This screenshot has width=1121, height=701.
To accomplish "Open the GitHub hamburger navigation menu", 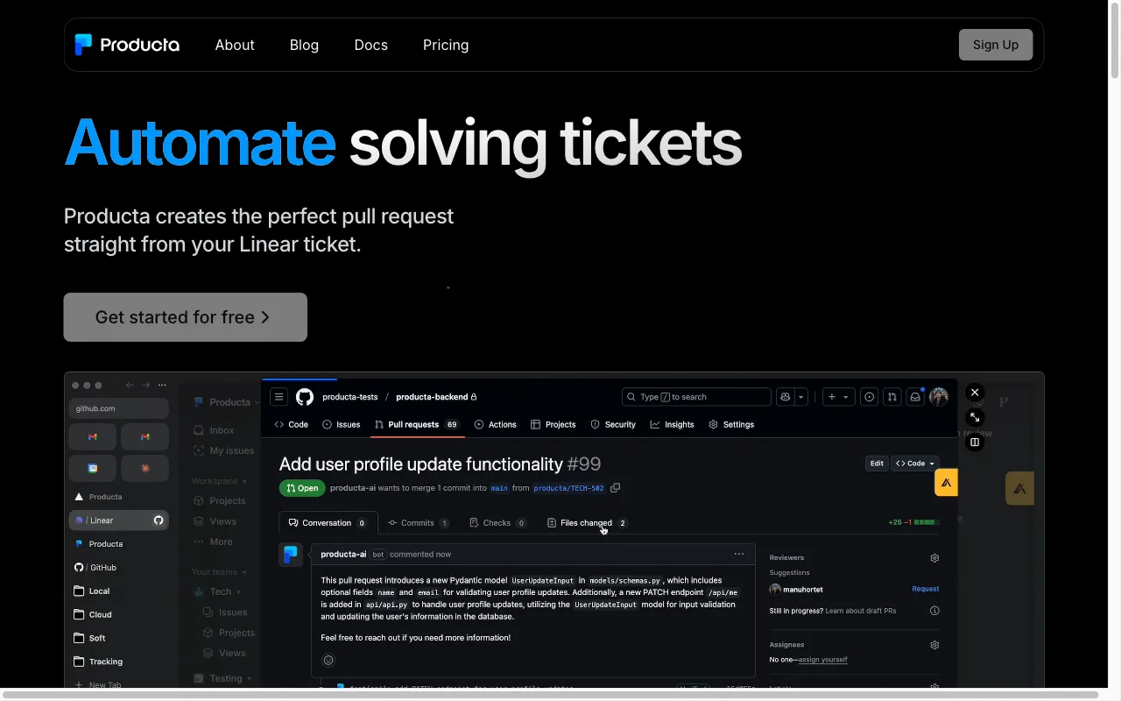I will [x=278, y=397].
